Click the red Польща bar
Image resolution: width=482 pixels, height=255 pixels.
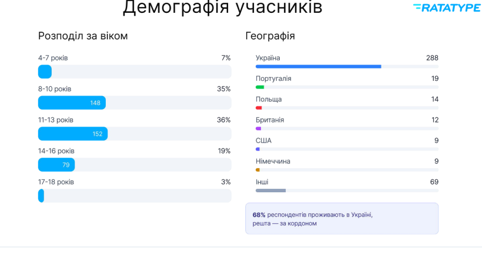click(x=259, y=108)
